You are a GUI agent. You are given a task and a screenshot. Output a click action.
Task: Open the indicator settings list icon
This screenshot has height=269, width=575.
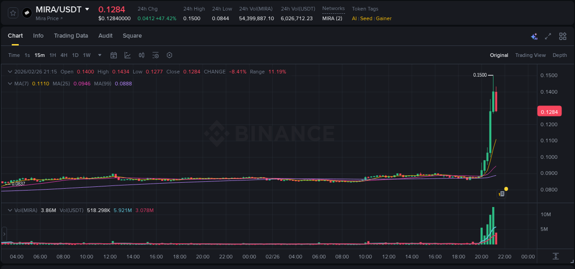click(x=155, y=55)
